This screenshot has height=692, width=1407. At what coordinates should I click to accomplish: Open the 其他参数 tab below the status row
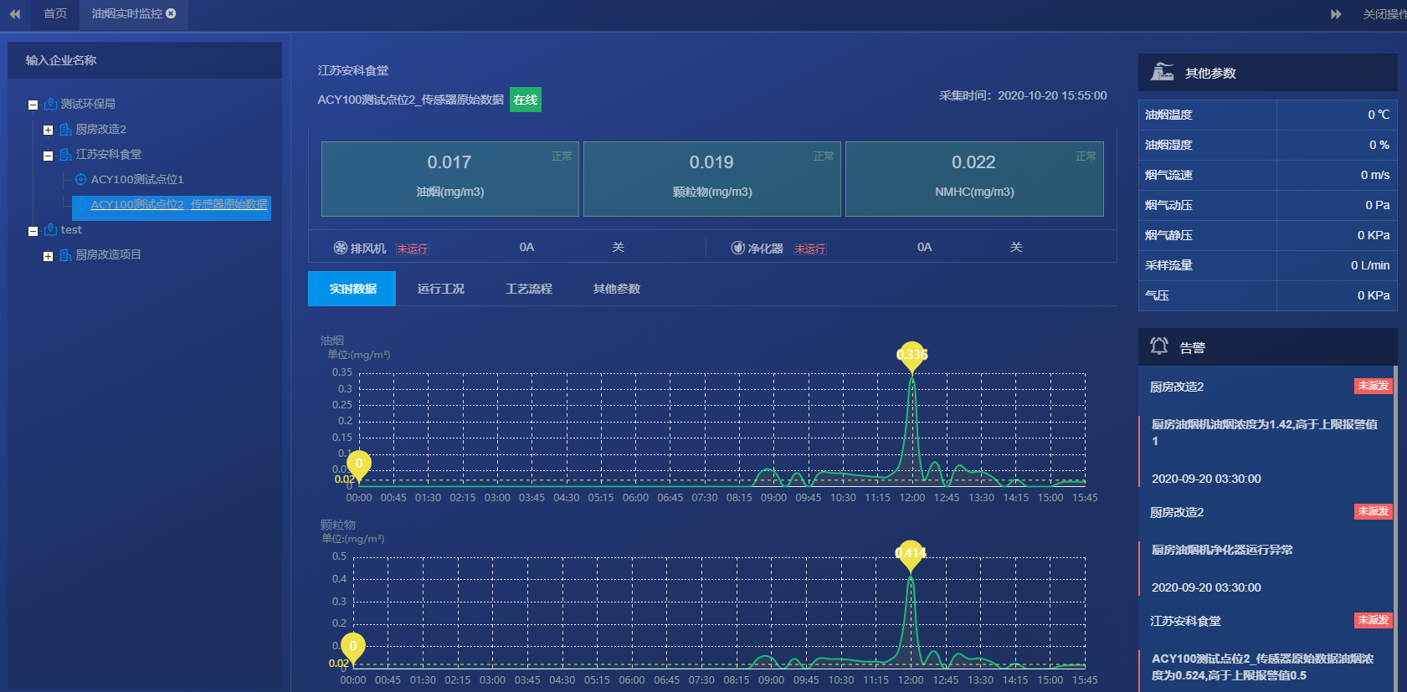(617, 289)
